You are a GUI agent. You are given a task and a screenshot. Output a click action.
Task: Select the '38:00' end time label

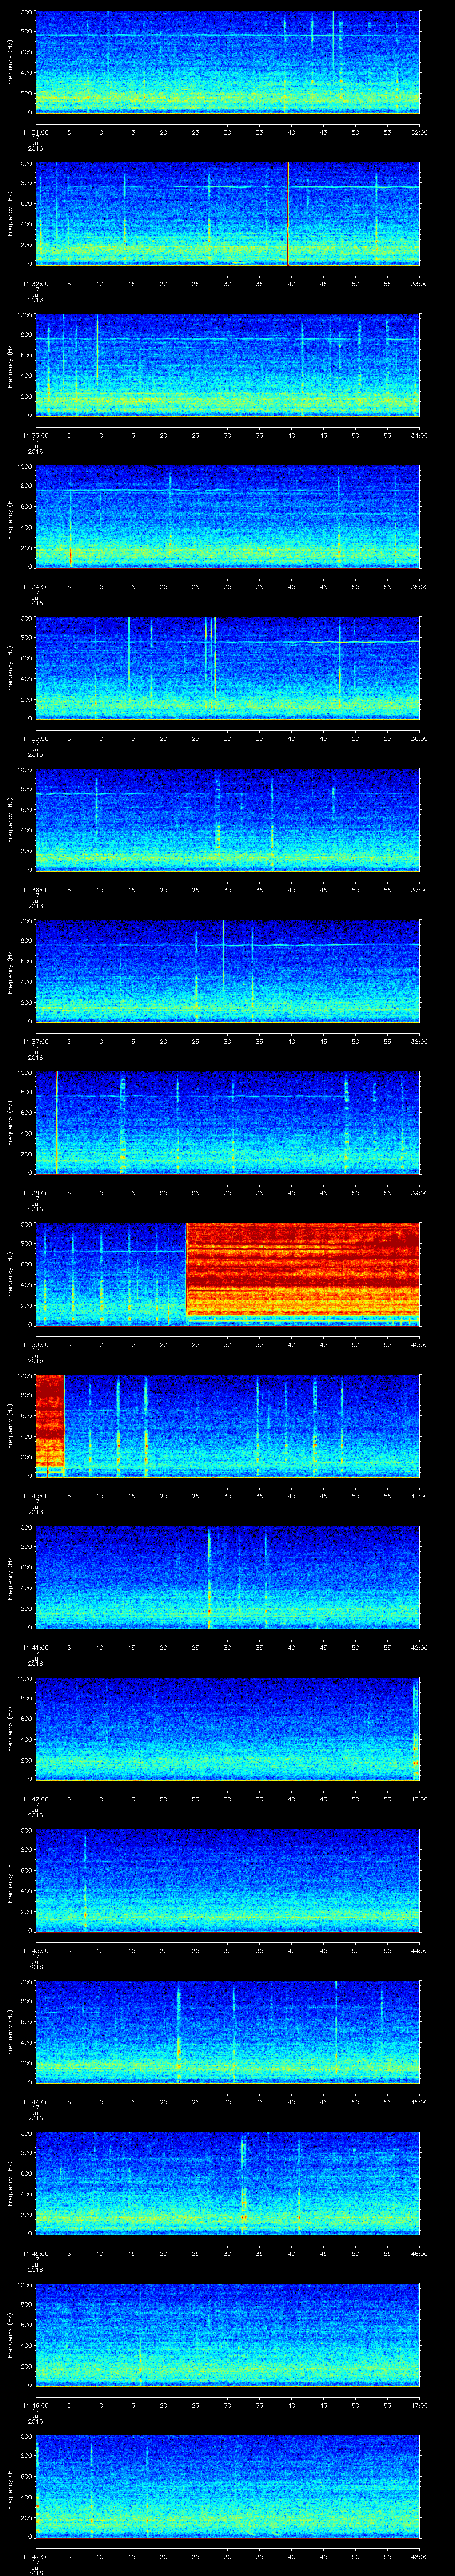click(x=419, y=1041)
